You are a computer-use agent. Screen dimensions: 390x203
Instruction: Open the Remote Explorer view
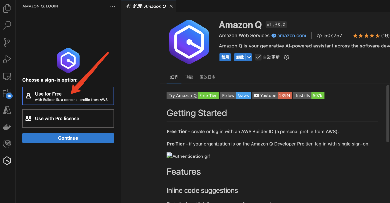tap(7, 76)
